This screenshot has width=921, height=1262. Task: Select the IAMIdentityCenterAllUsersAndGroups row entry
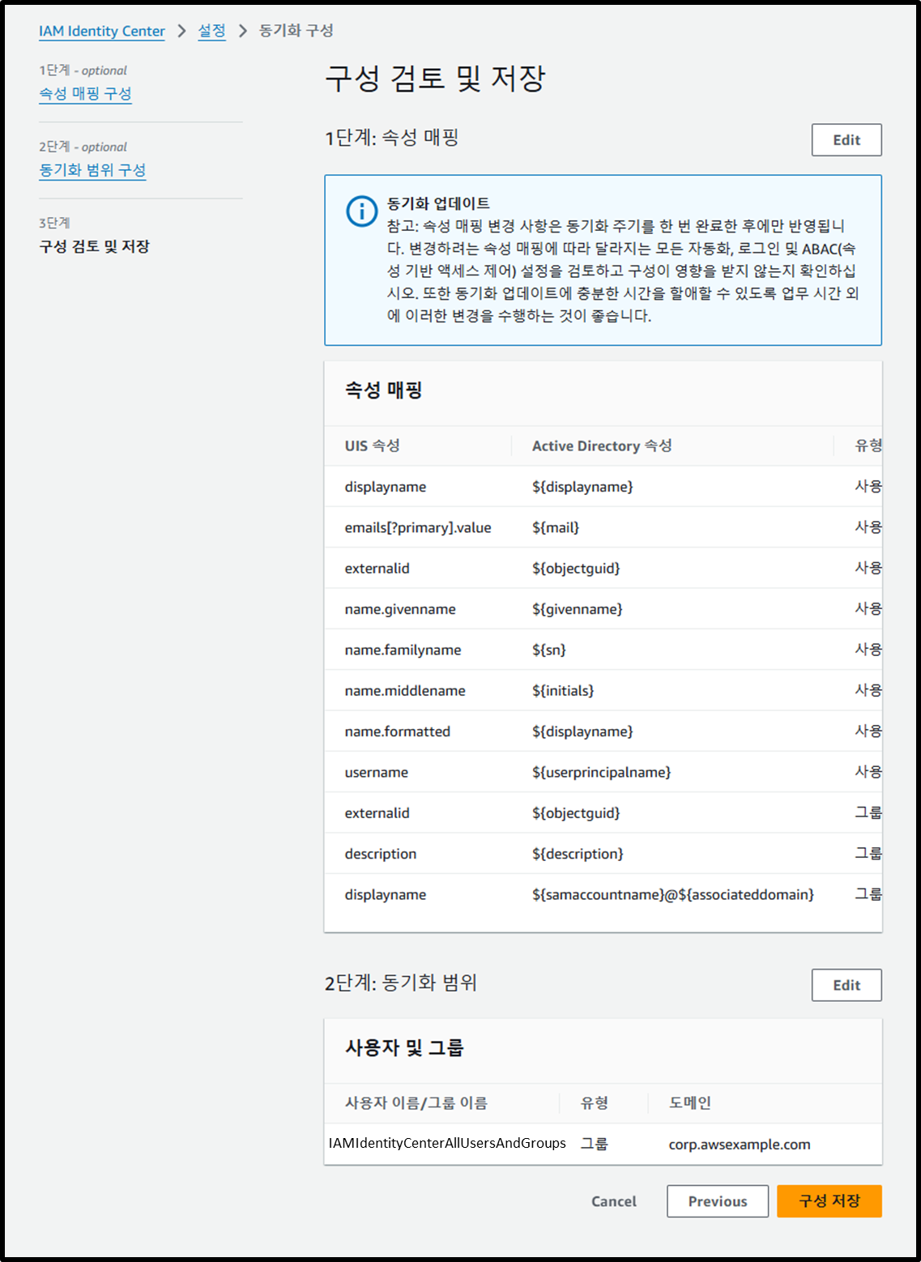point(447,1143)
